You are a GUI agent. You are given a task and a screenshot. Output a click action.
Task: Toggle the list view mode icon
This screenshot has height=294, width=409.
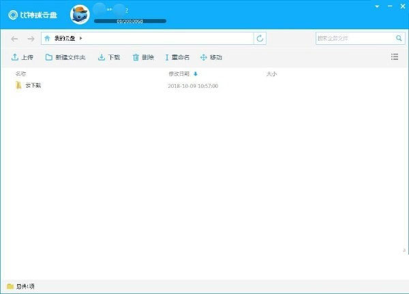coord(395,57)
